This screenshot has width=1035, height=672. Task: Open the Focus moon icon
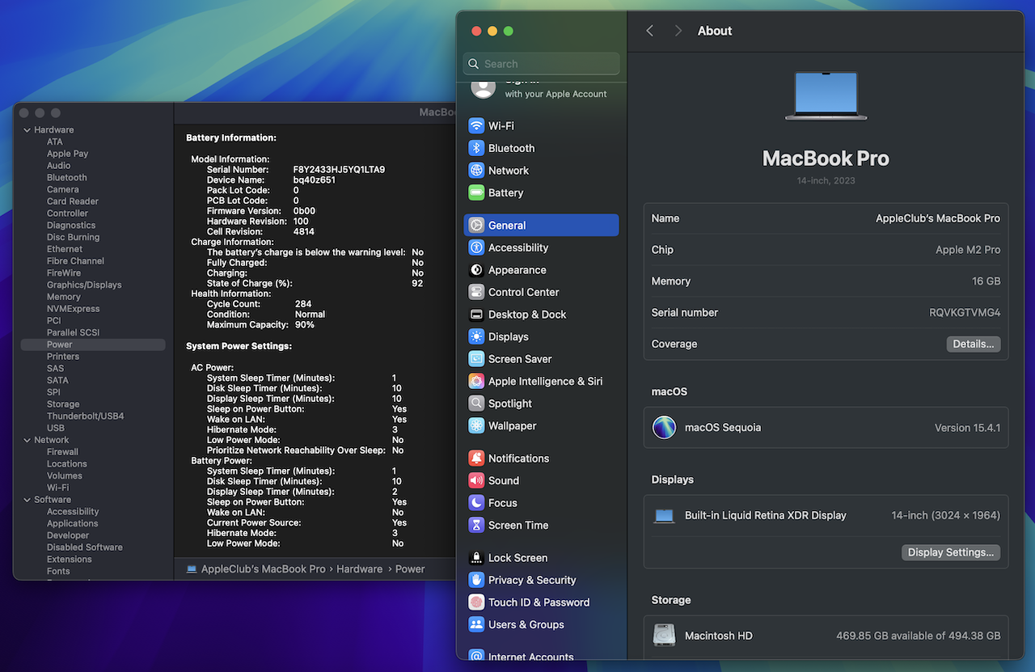point(476,503)
